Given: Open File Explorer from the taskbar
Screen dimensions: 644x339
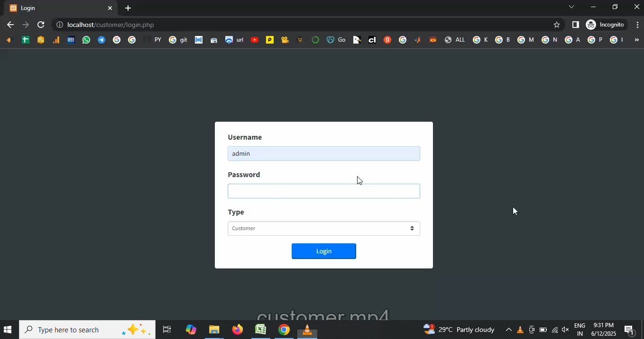Looking at the screenshot, I should click(x=214, y=330).
